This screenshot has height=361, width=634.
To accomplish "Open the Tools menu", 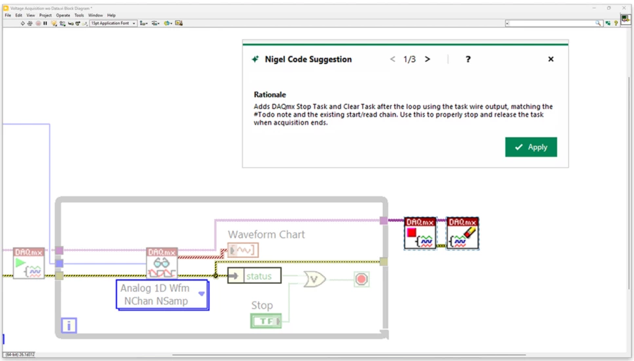I will coord(79,16).
